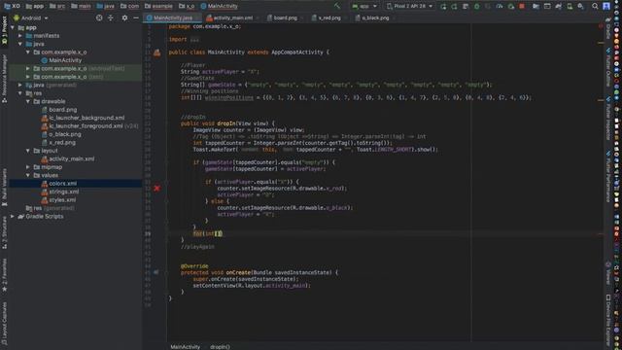Click the green Rerun app icon
The height and width of the screenshot is (350, 622).
[443, 6]
